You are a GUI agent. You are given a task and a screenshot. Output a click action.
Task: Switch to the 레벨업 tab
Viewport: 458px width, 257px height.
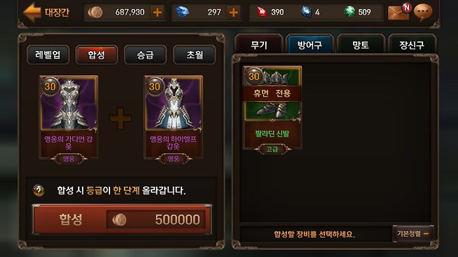coord(48,55)
